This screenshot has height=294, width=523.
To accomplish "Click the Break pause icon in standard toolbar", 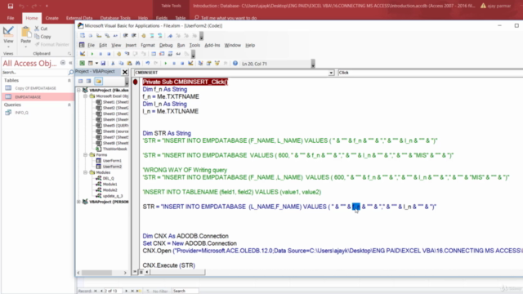I will click(x=174, y=64).
